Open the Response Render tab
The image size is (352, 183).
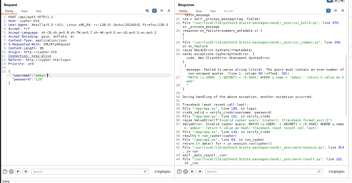pos(229,11)
